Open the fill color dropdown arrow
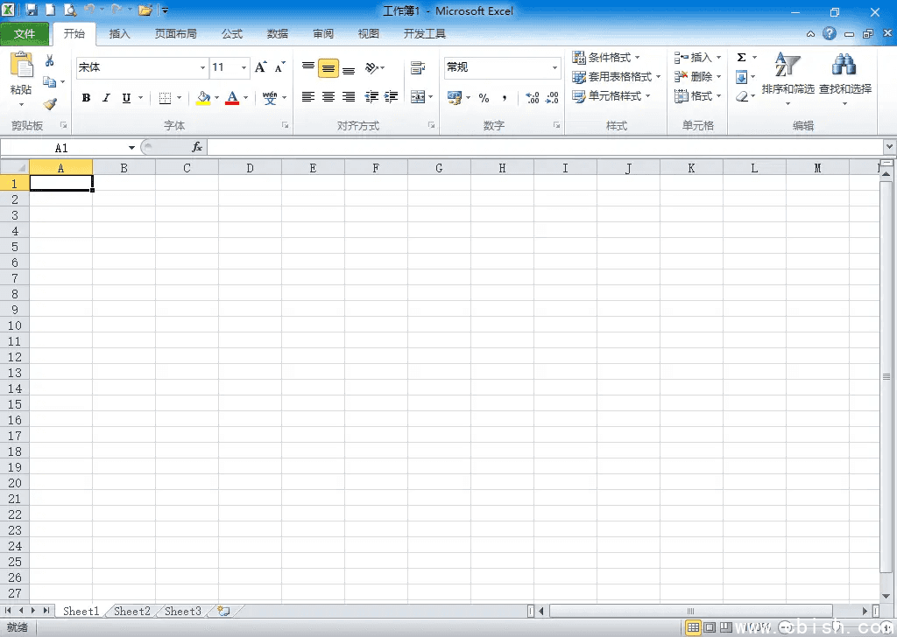The image size is (897, 637). [x=216, y=97]
